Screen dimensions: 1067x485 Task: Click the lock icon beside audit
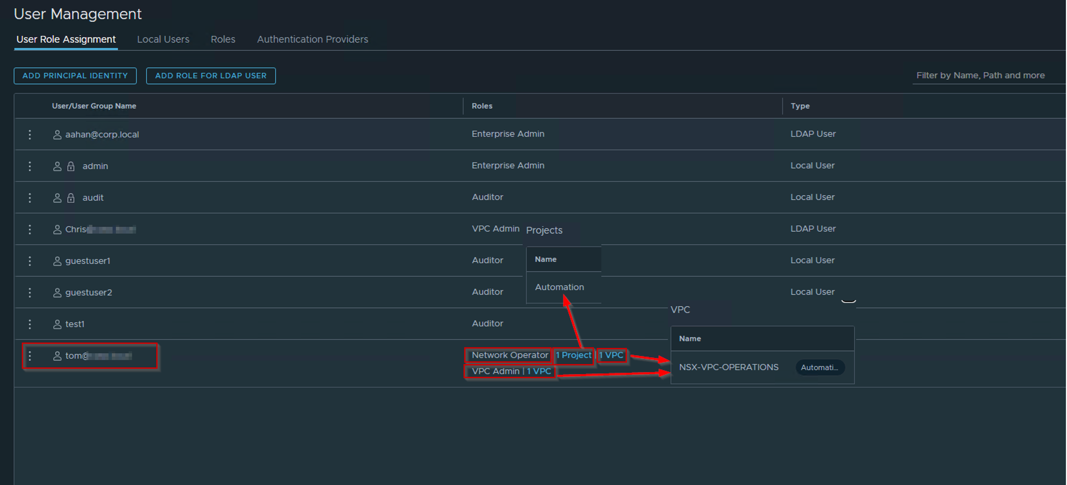tap(71, 198)
